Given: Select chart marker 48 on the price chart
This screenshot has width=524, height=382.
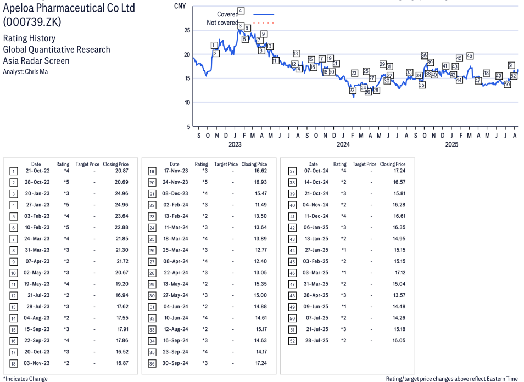Looking at the screenshot, I should click(486, 73).
